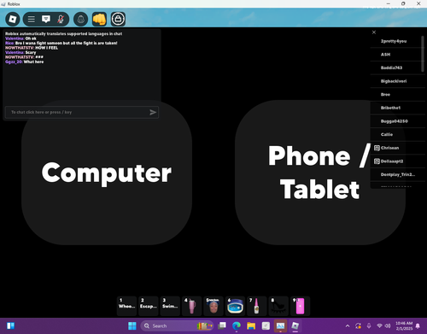
Task: Equip the pink tumbler cup in slot 4
Action: 191,306
